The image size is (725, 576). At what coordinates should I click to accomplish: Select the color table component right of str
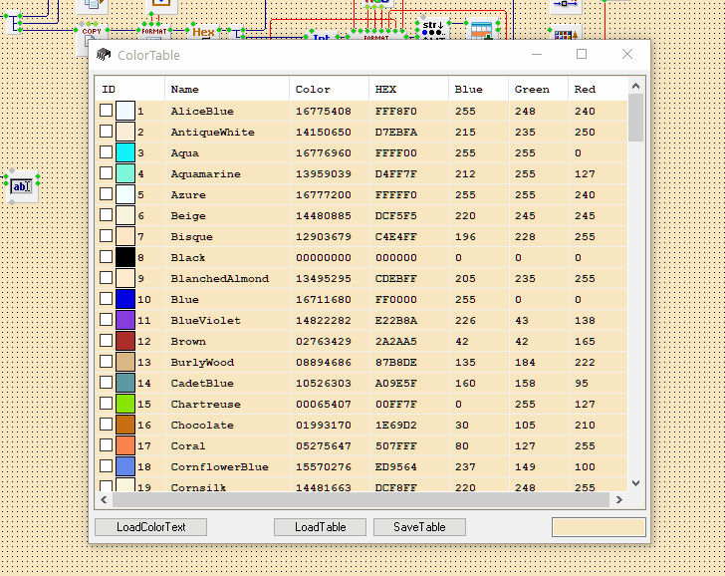click(481, 30)
